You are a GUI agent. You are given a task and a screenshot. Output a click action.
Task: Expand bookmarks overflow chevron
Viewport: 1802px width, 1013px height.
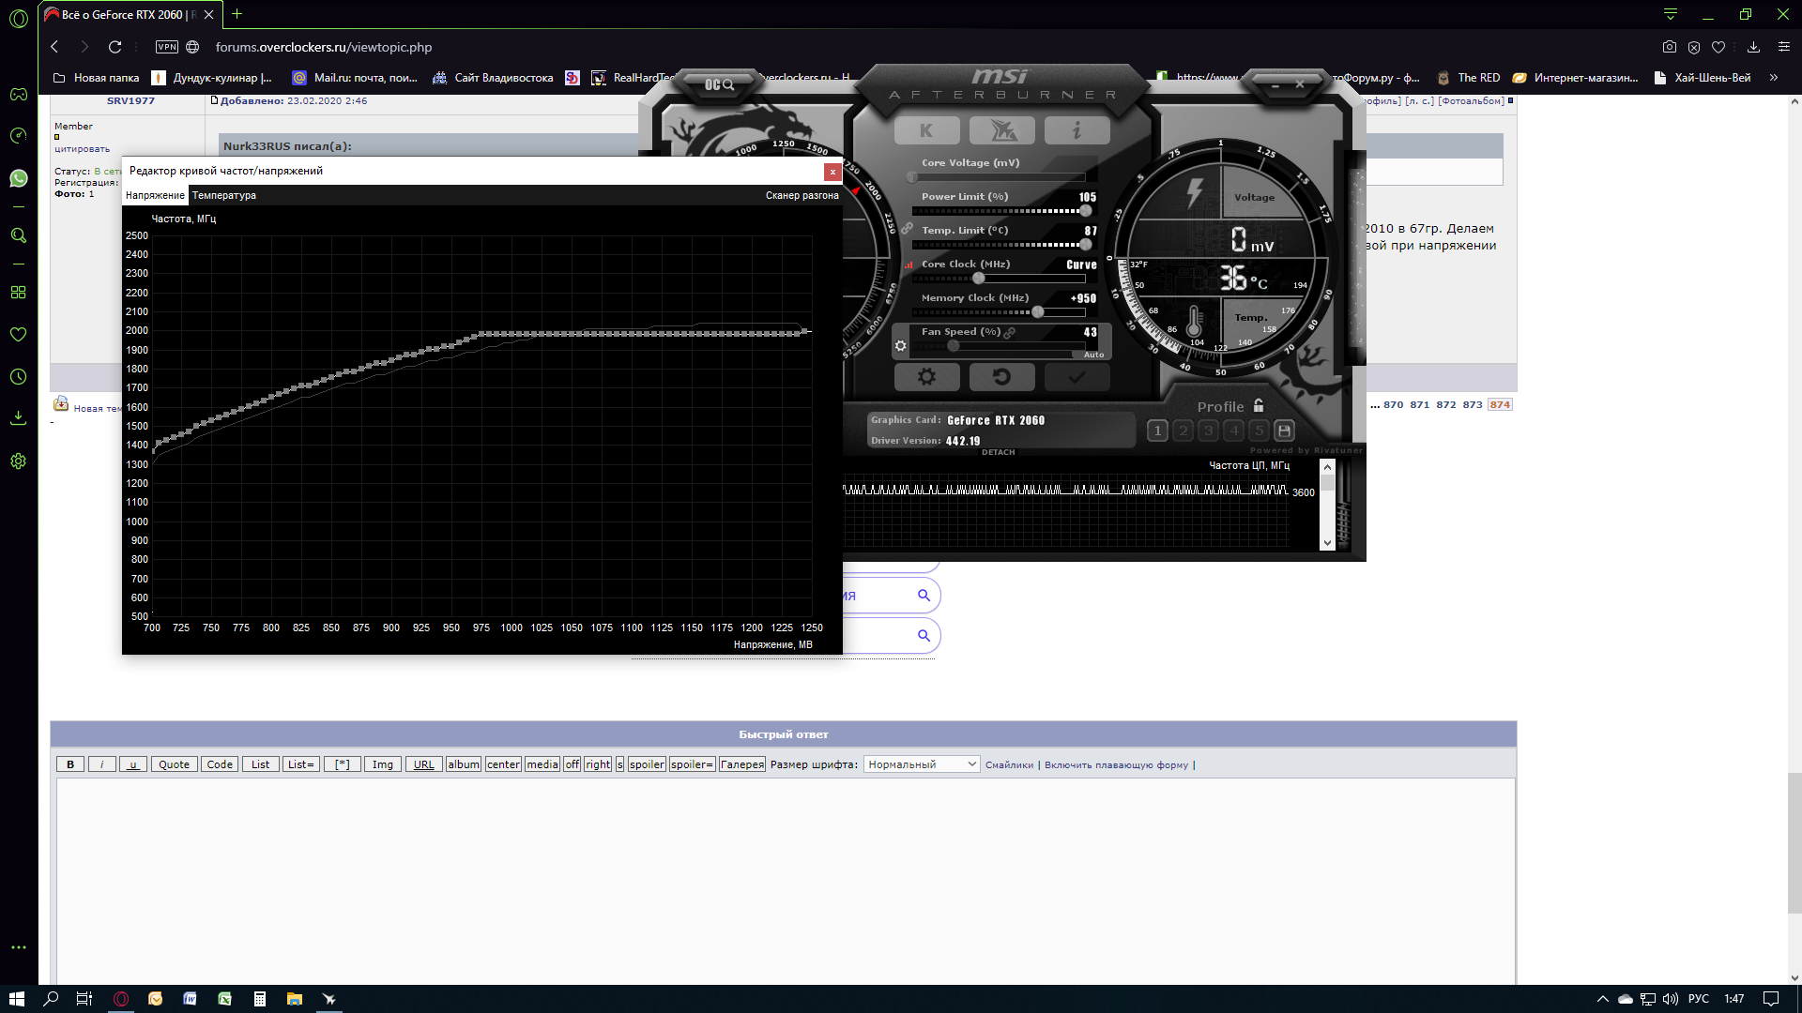click(1773, 78)
